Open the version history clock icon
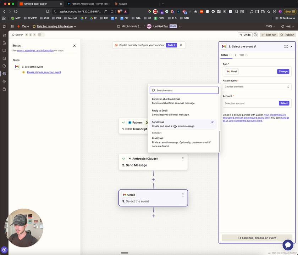Viewport: 298px width, 255px height. pyautogui.click(x=255, y=35)
